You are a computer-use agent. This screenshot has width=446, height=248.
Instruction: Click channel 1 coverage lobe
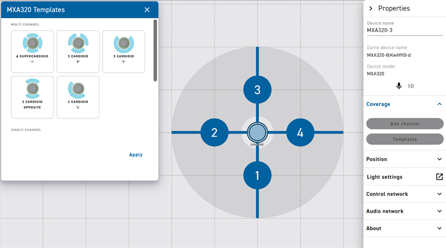click(257, 175)
